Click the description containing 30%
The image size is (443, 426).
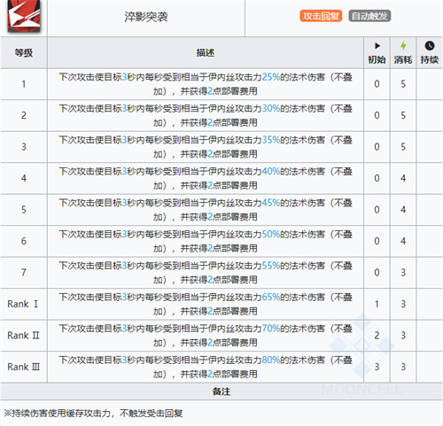pyautogui.click(x=206, y=115)
